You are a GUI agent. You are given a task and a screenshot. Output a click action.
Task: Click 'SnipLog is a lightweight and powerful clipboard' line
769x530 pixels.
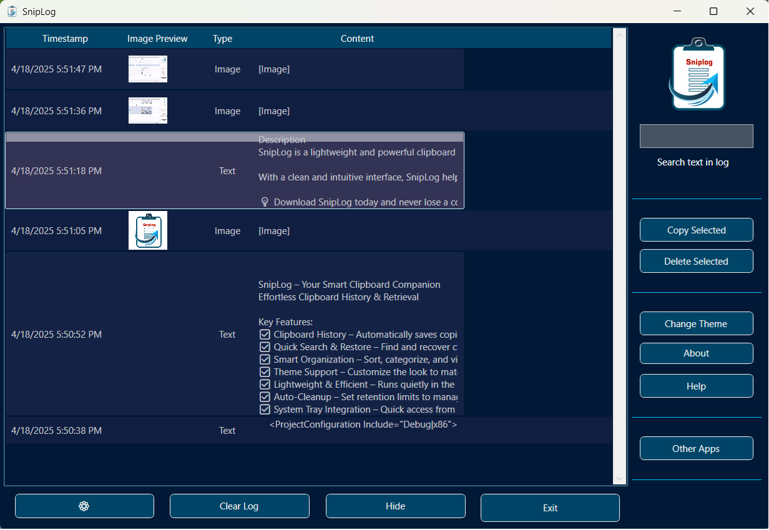(357, 152)
